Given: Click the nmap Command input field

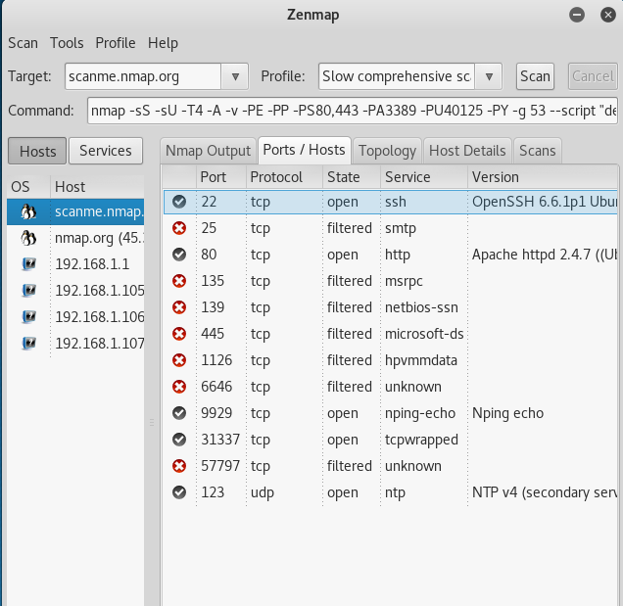Looking at the screenshot, I should pyautogui.click(x=353, y=111).
